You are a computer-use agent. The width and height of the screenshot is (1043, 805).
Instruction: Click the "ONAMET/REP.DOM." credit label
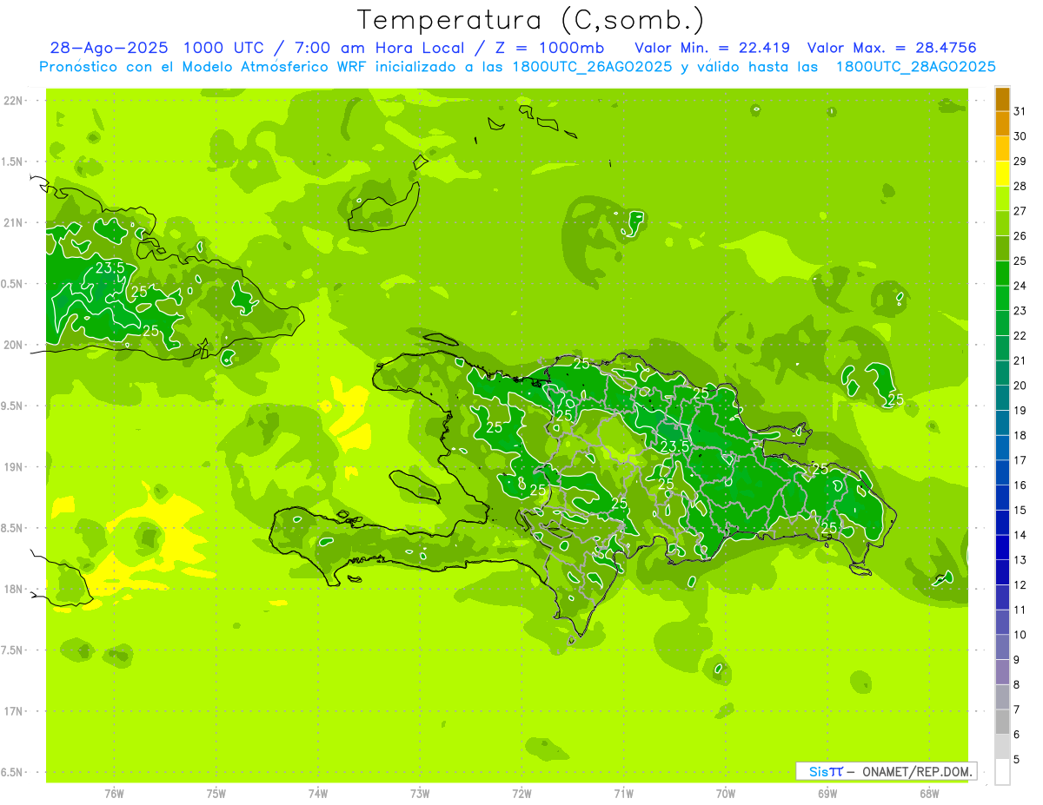[x=917, y=771]
